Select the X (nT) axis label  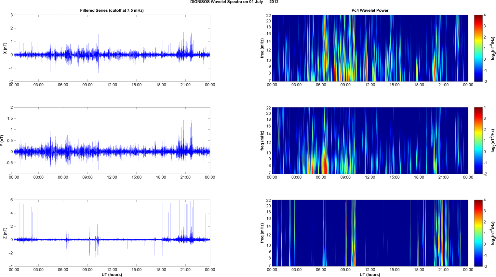[5, 48]
